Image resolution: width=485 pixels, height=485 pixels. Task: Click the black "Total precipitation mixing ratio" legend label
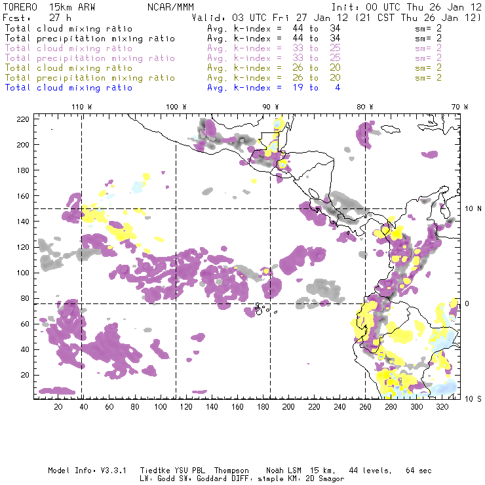(90, 39)
